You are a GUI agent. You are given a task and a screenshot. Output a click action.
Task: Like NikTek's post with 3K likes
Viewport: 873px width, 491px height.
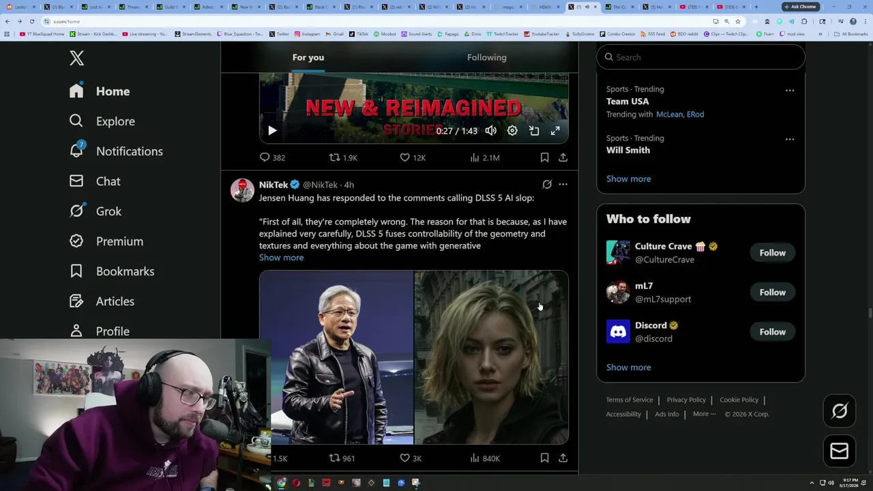(411, 458)
